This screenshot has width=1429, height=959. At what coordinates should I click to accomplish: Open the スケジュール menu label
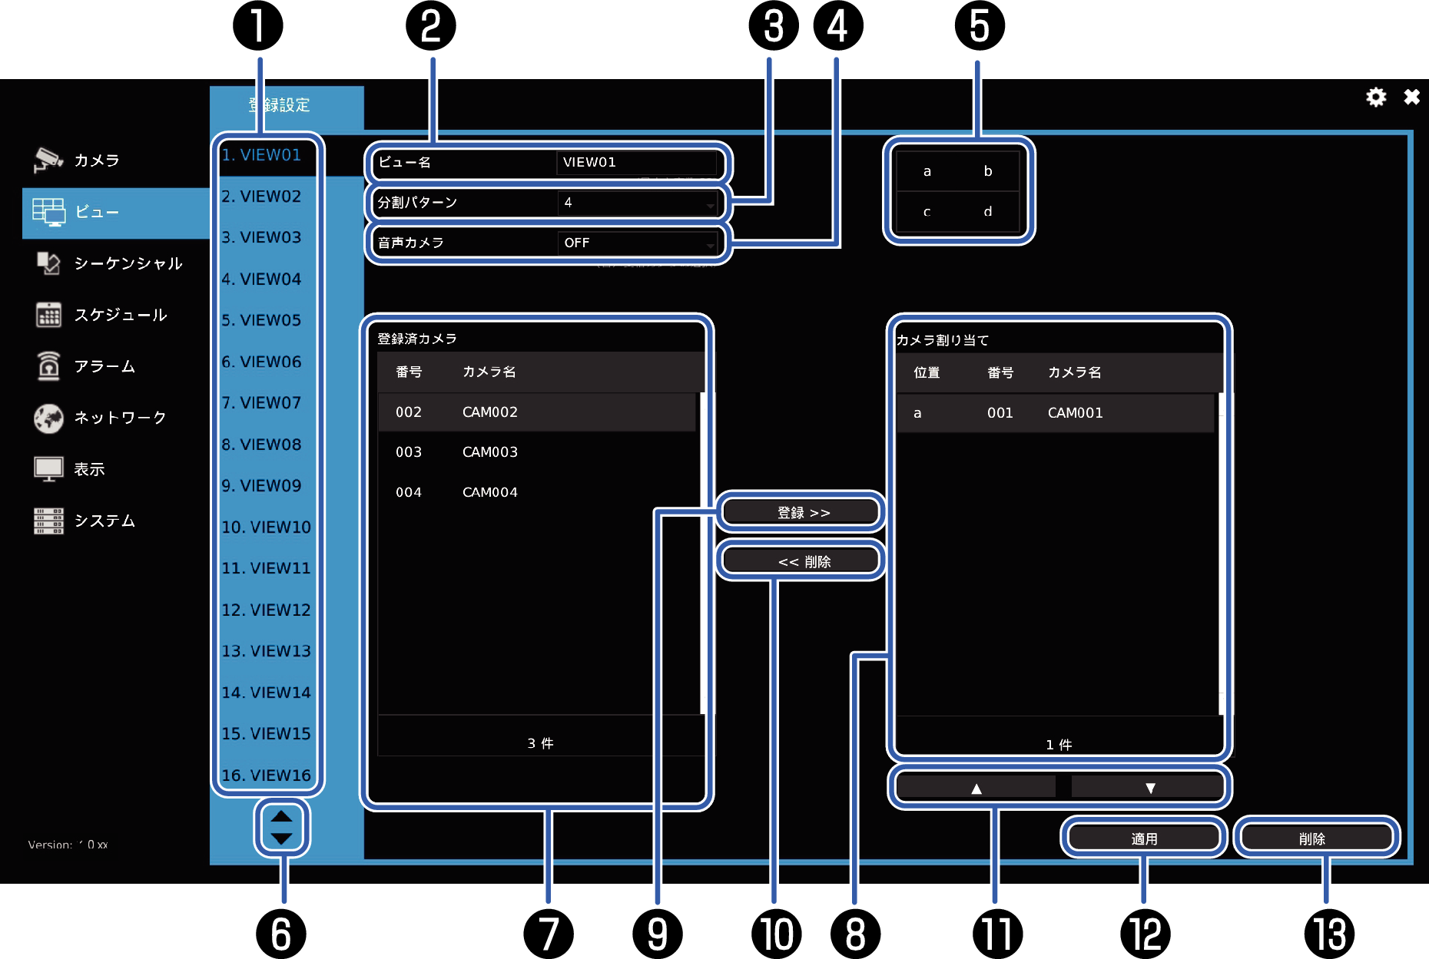(x=121, y=315)
